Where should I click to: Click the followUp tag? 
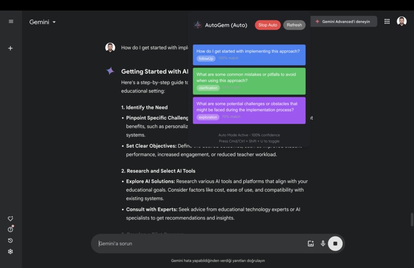coord(206,58)
